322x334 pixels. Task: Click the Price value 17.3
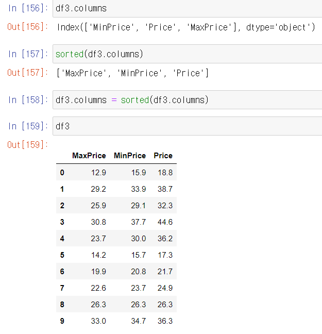click(x=165, y=255)
